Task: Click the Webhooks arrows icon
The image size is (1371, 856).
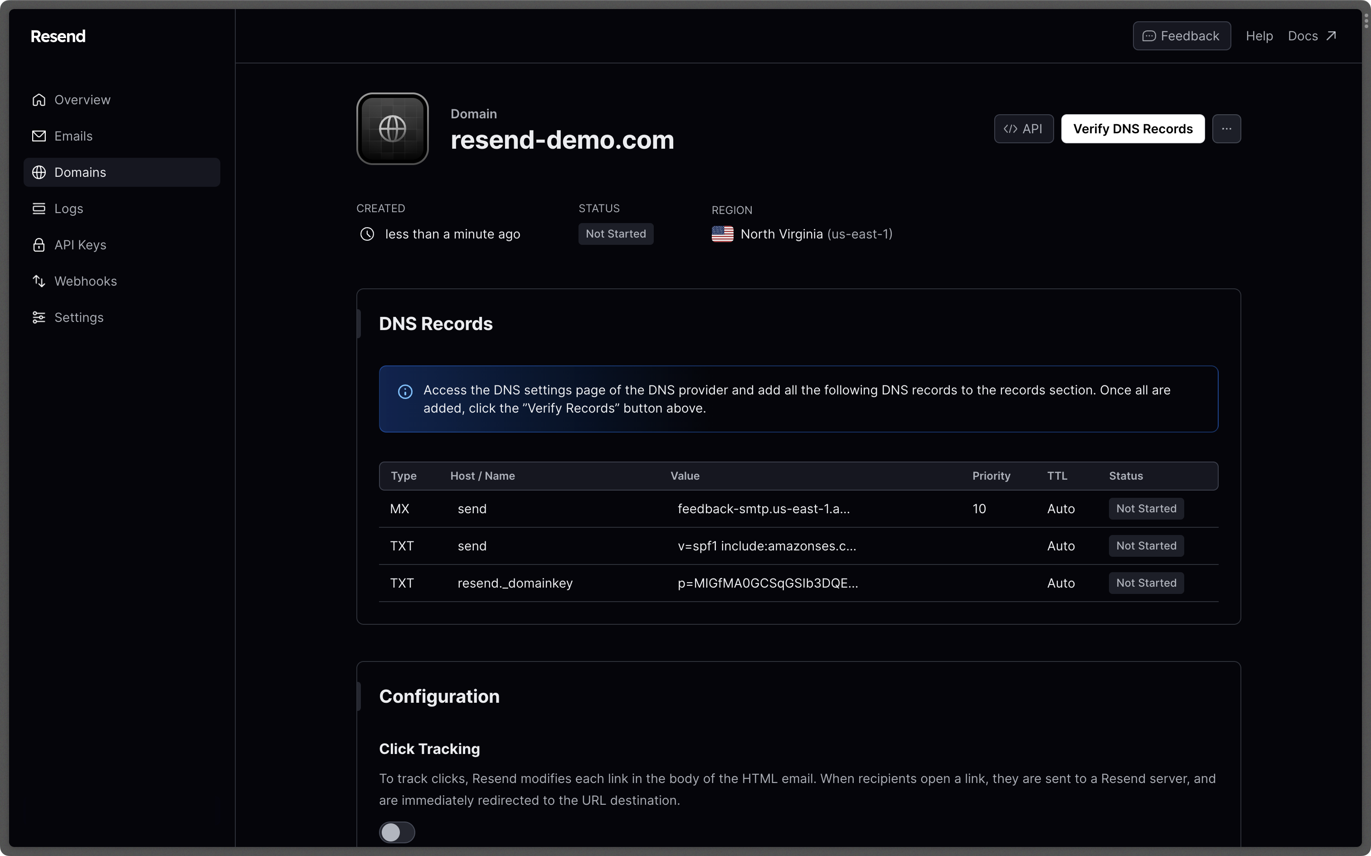Action: point(39,281)
